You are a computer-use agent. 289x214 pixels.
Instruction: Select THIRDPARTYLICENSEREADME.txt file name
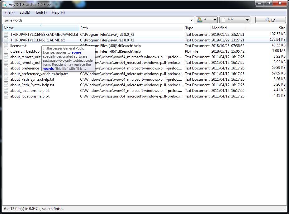(38, 40)
